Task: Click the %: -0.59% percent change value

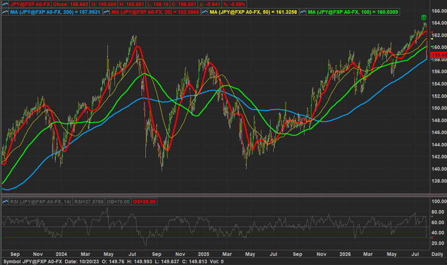Action: pyautogui.click(x=234, y=4)
